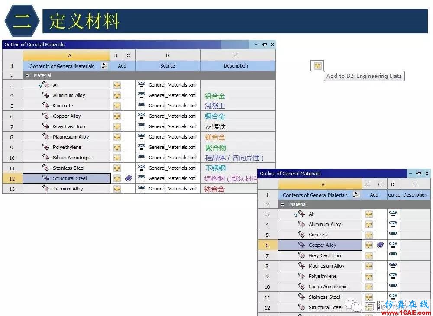Open right panel title bar dropdown arrow
Screen dimensions: 433x316
click(x=410, y=174)
